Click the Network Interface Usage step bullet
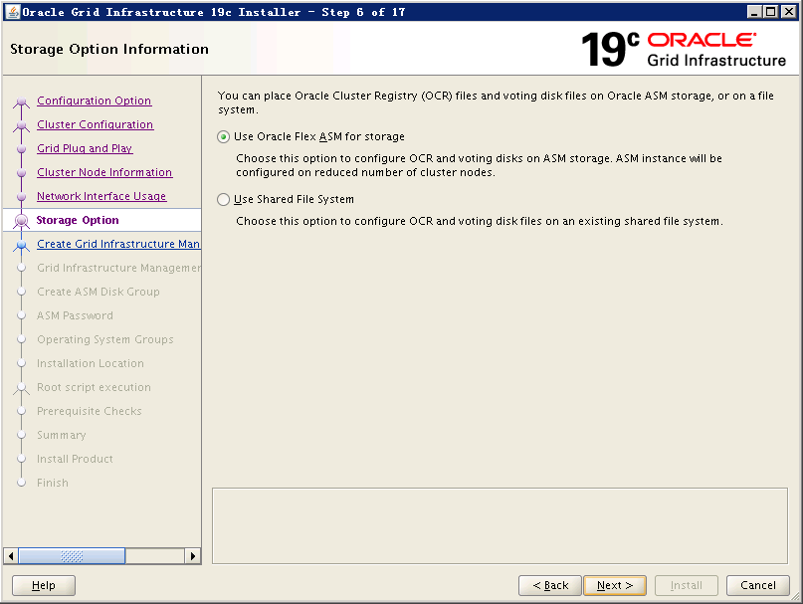803x604 pixels. [x=21, y=197]
